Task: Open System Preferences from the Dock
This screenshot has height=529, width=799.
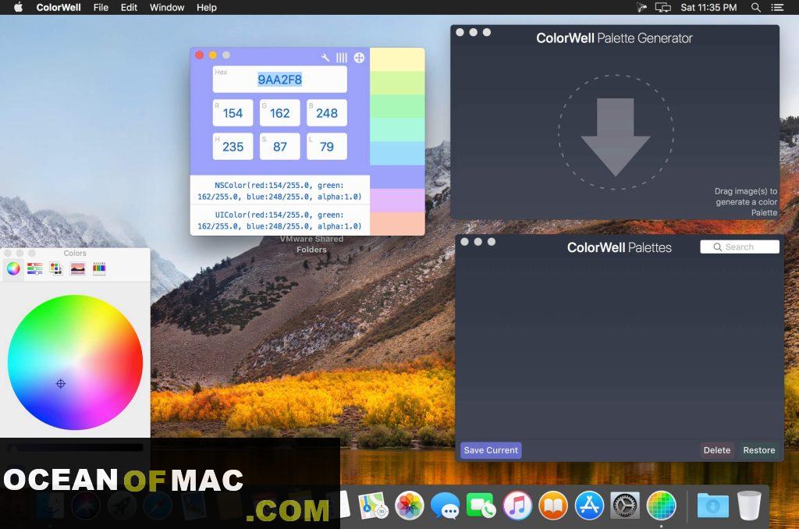Action: click(x=625, y=506)
